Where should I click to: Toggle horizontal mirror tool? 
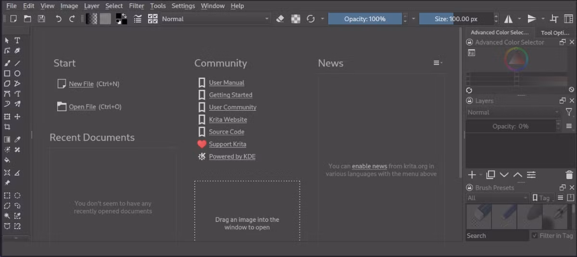[508, 19]
